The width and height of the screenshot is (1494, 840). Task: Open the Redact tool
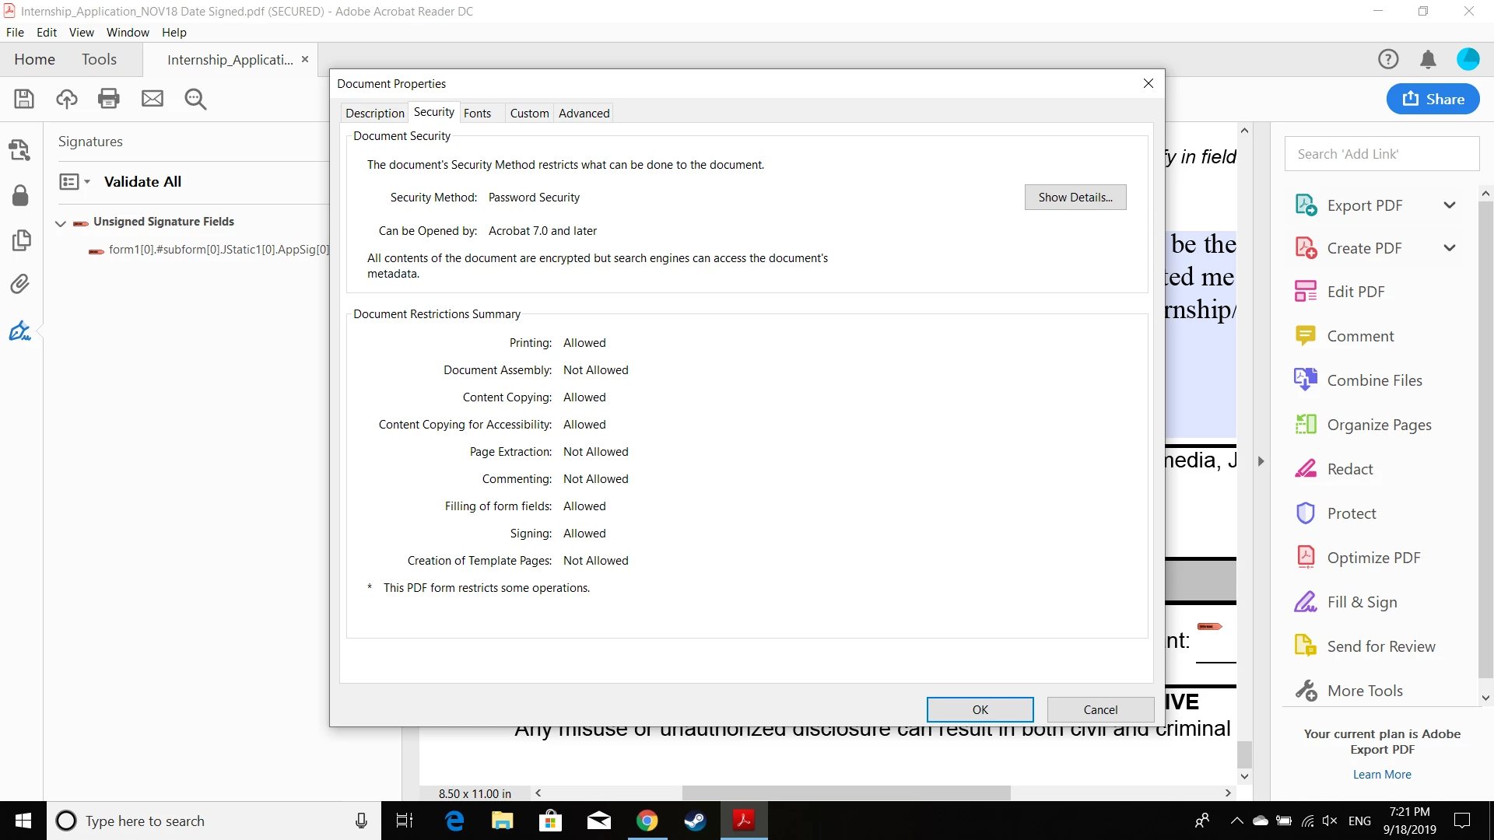1350,469
